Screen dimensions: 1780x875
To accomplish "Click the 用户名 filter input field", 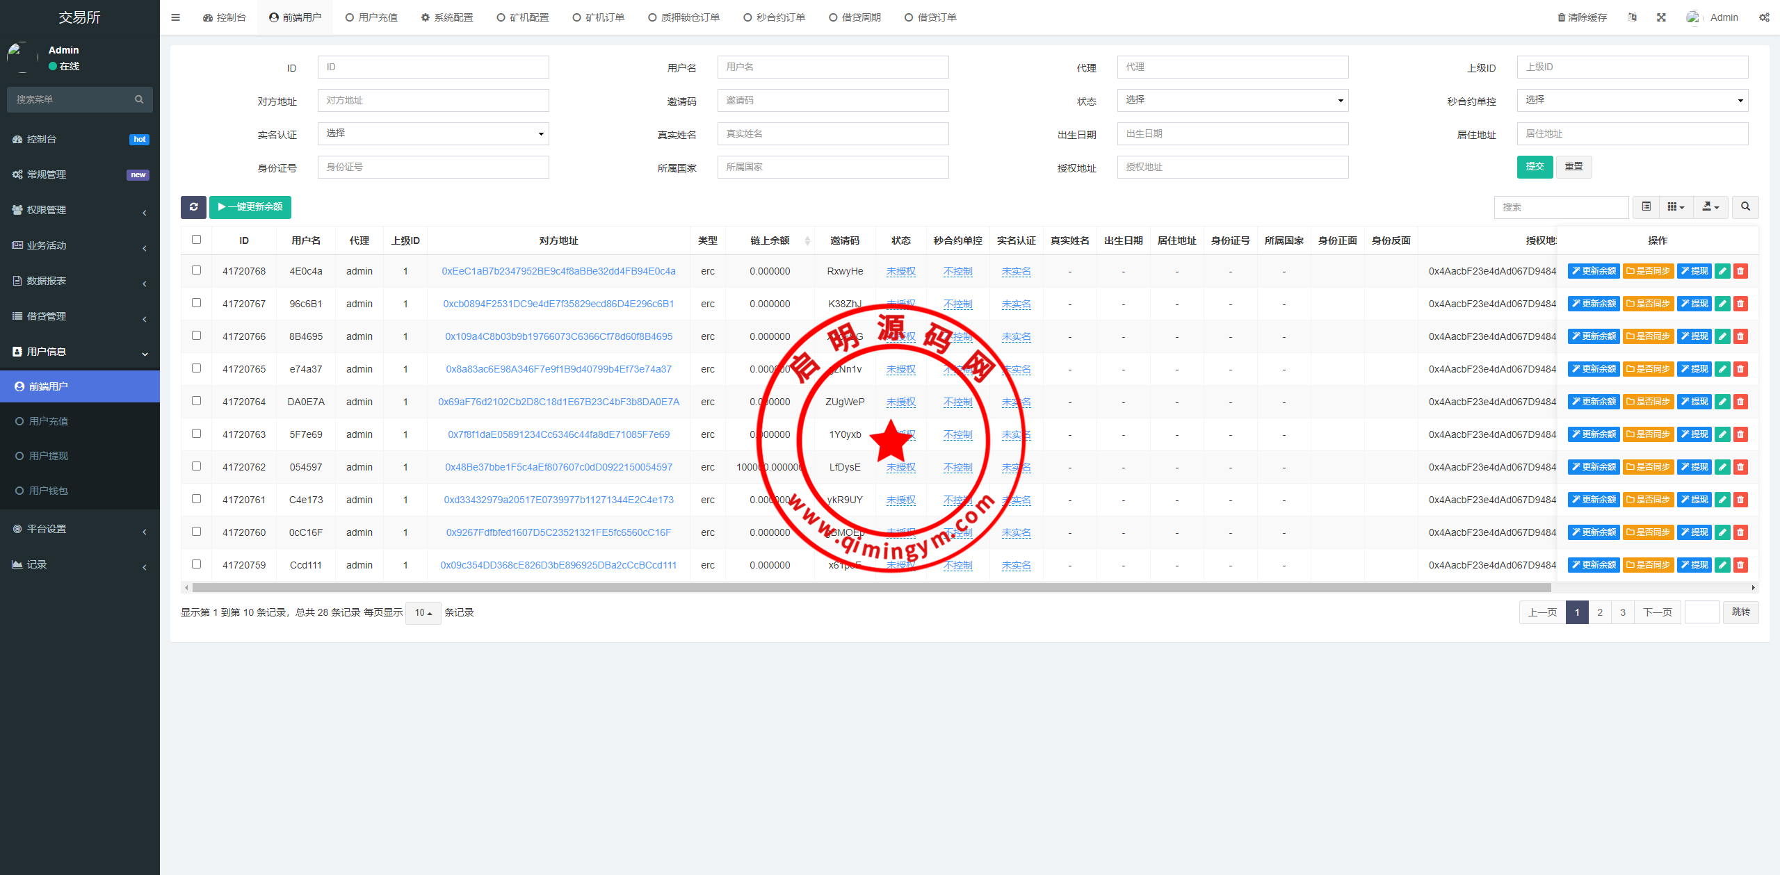I will (x=832, y=67).
